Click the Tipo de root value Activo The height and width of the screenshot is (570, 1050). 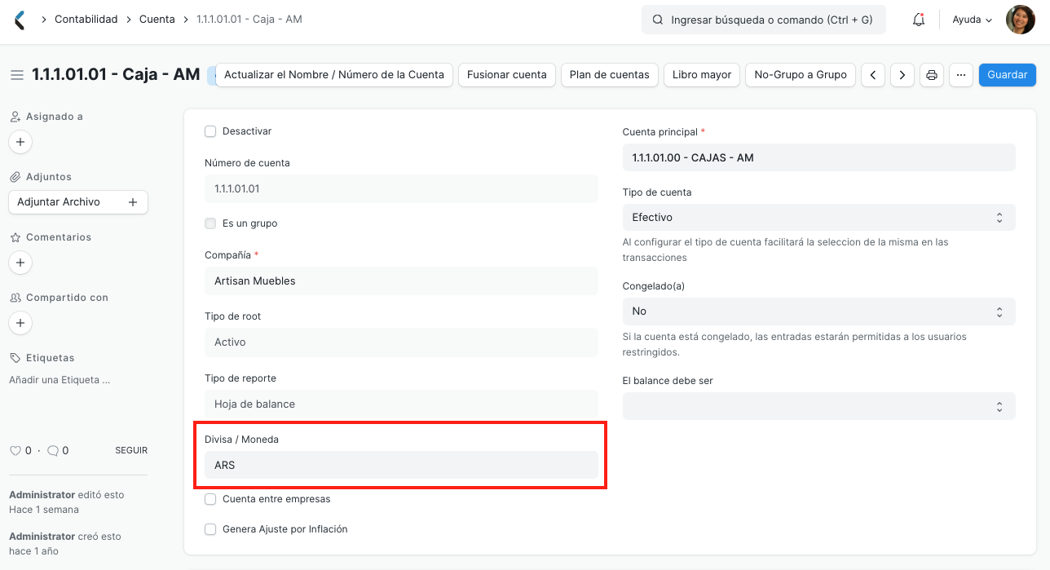[401, 342]
